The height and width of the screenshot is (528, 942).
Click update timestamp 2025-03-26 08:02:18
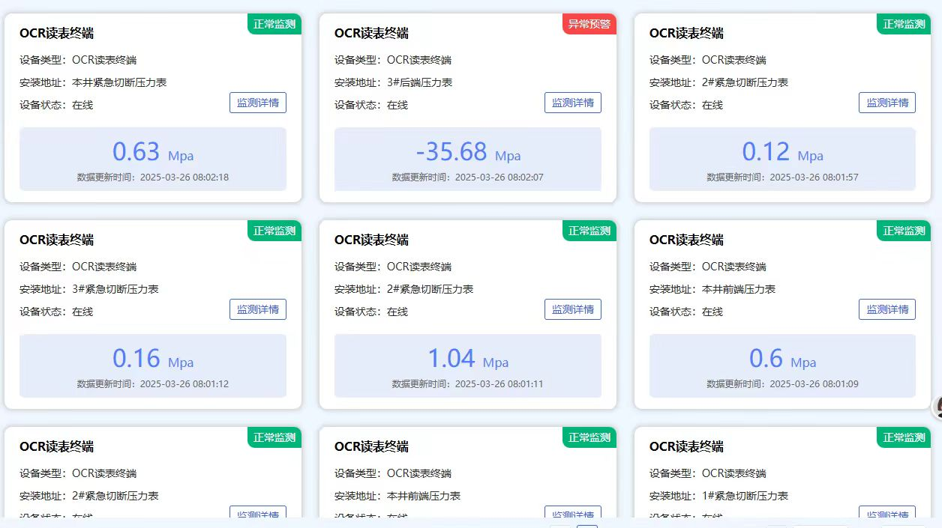pyautogui.click(x=184, y=177)
